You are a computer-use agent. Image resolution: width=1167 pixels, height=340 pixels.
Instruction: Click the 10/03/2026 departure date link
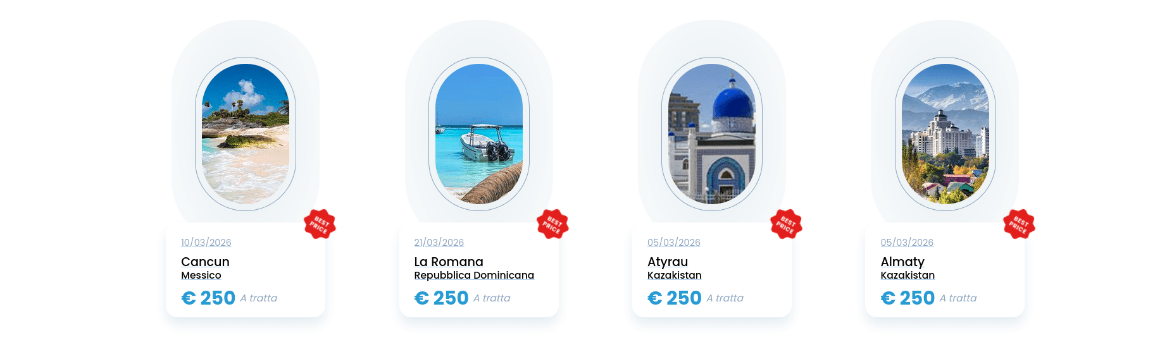coord(206,243)
